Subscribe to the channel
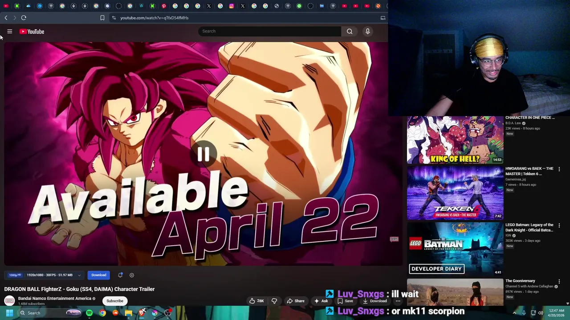The image size is (570, 320). point(115,301)
